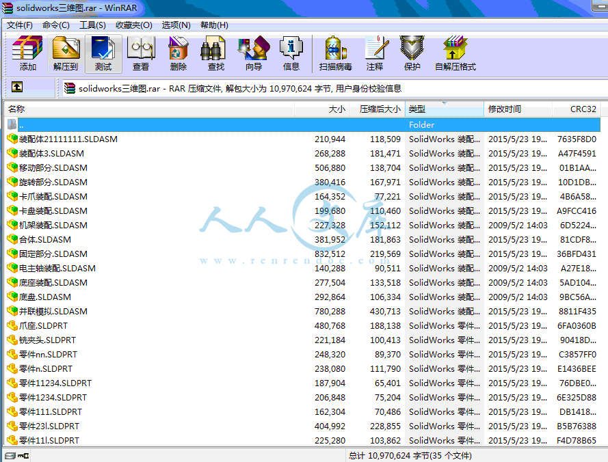Image resolution: width=608 pixels, height=462 pixels.
Task: Select file 移动部分.SLDASM
Action: point(53,168)
